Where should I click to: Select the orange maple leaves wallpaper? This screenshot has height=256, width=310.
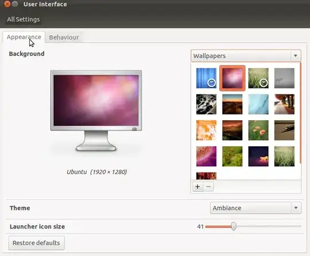[x=206, y=130]
